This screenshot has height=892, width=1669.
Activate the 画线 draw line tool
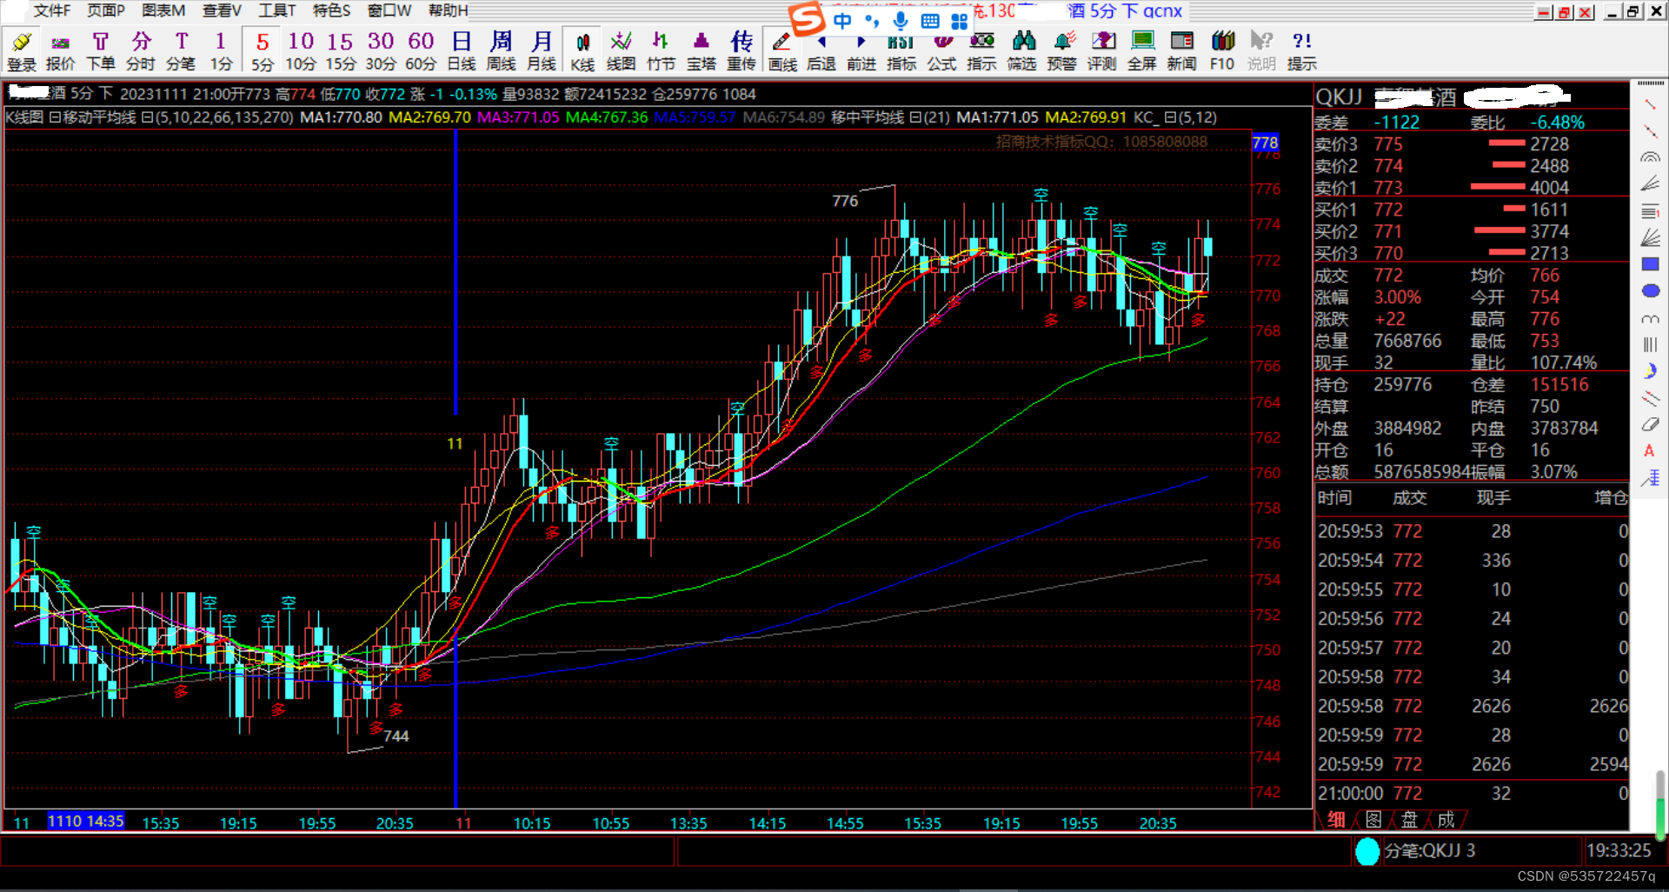coord(782,50)
